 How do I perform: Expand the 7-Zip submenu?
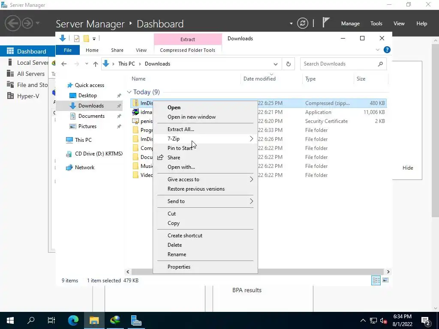pos(205,139)
